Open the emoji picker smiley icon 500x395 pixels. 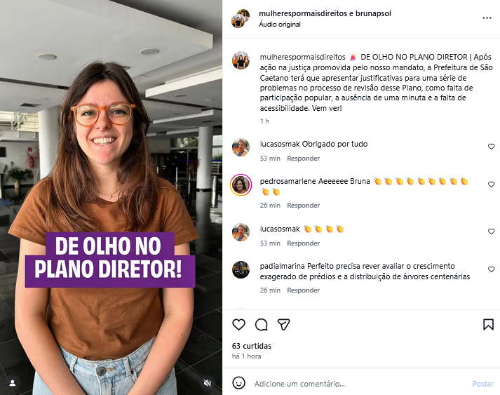pos(238,383)
